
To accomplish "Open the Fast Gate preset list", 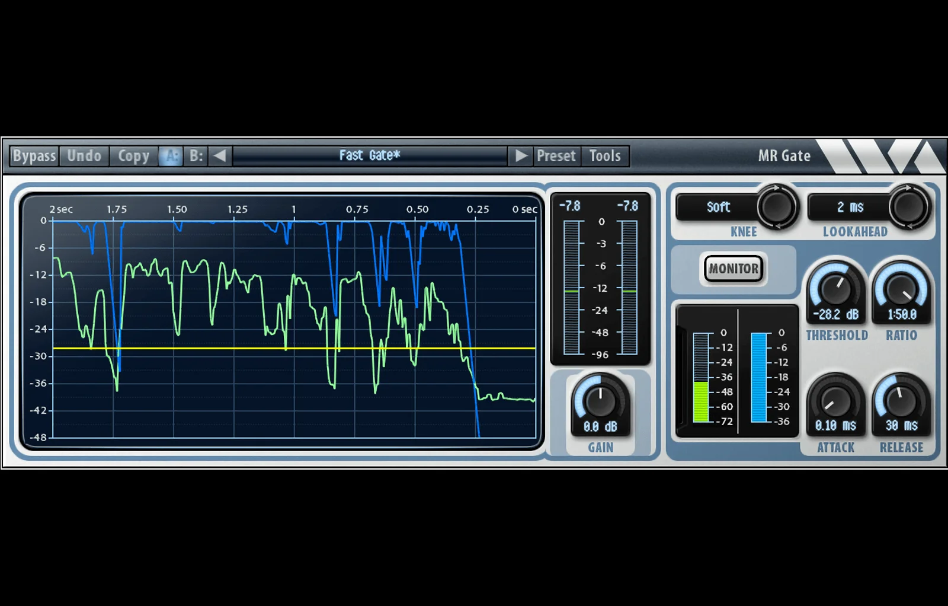I will pyautogui.click(x=370, y=156).
